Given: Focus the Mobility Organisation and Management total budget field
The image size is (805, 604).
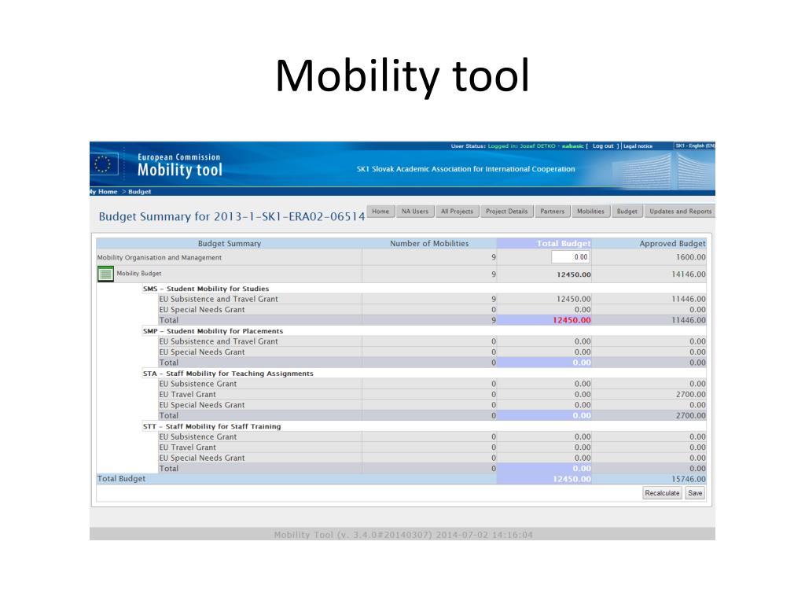Looking at the screenshot, I should 571,257.
